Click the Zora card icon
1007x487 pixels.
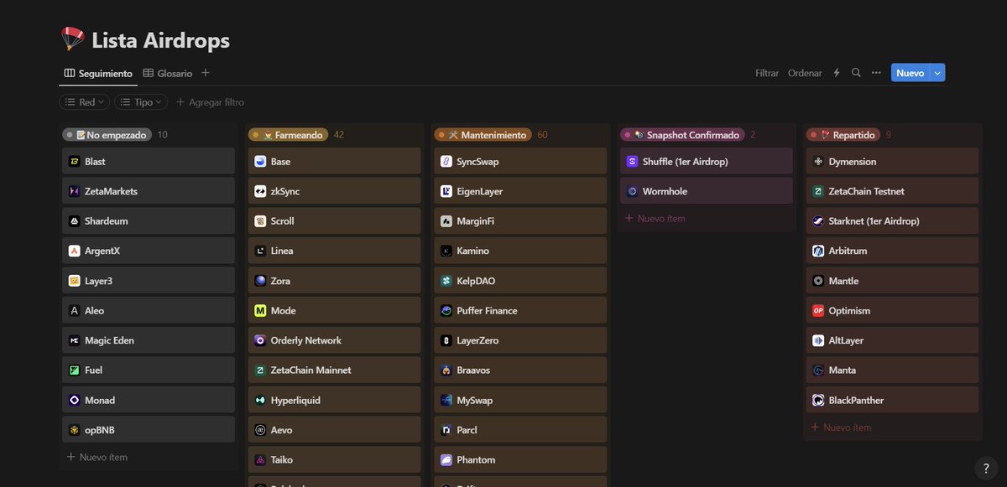coord(260,281)
